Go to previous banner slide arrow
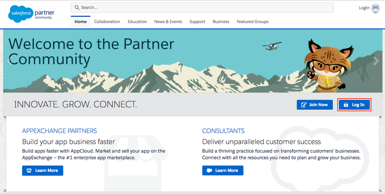This screenshot has width=385, height=194. coord(9,61)
